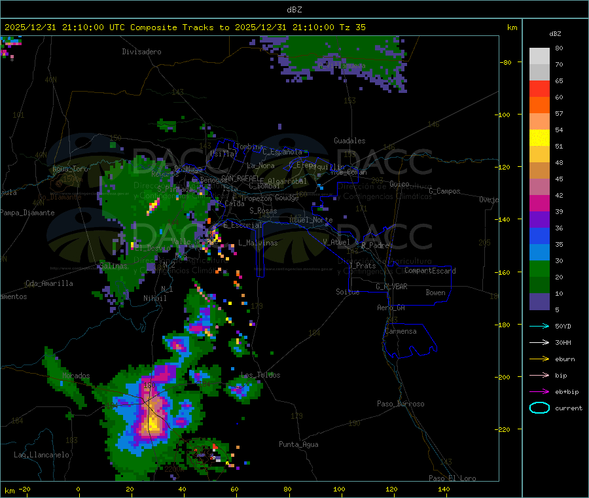This screenshot has width=589, height=498.
Task: Select the 'J_Prats' label
Action: (363, 266)
